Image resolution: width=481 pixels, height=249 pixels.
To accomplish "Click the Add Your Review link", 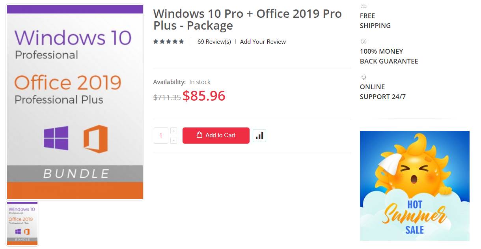I will click(x=263, y=42).
